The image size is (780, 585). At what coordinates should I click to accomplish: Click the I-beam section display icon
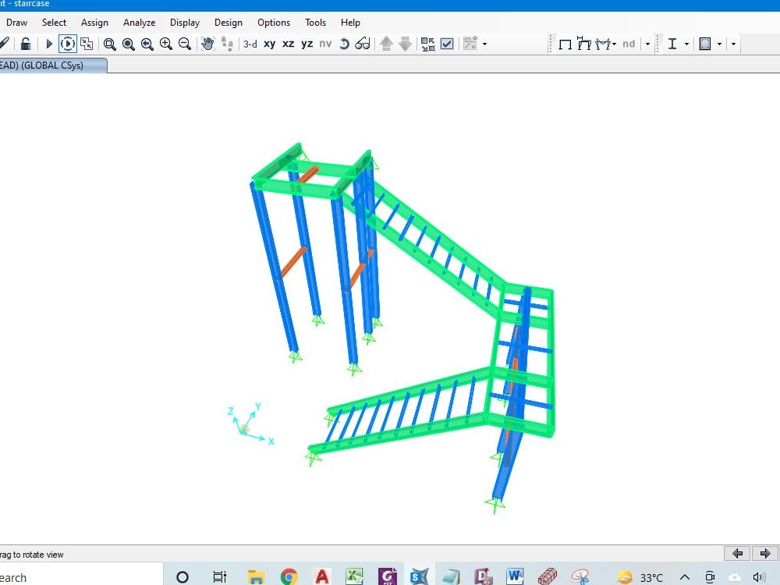pos(672,44)
